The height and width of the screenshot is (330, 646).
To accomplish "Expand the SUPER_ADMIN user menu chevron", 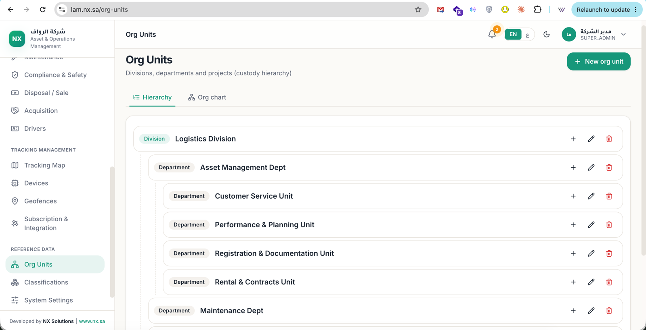I will pyautogui.click(x=623, y=35).
